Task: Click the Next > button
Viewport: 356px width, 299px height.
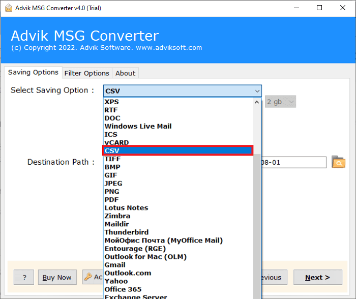Action: pos(318,277)
